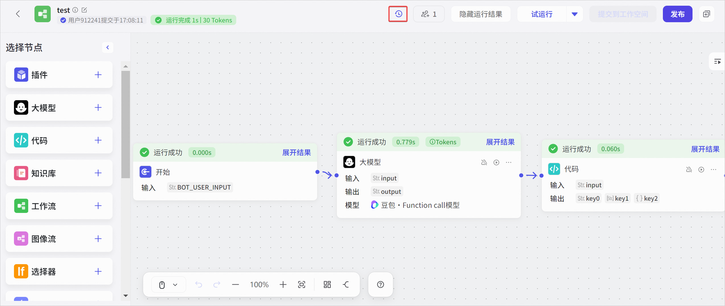This screenshot has width=725, height=306.
Task: Click the collaborators icon showing 1
Action: click(x=429, y=14)
